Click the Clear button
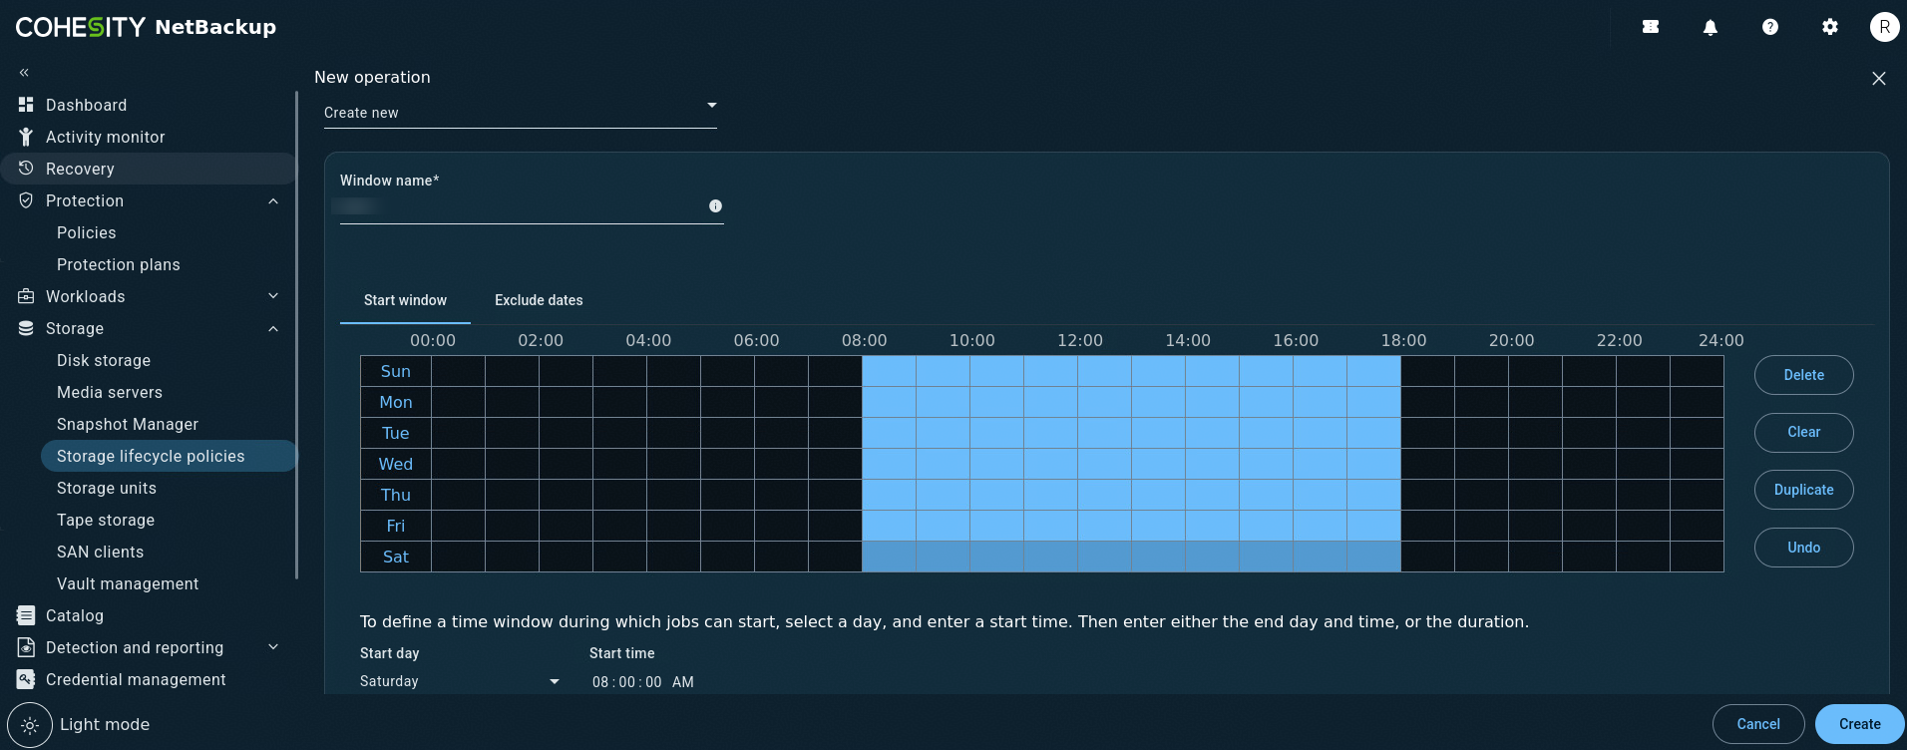The height and width of the screenshot is (750, 1907). pos(1804,433)
